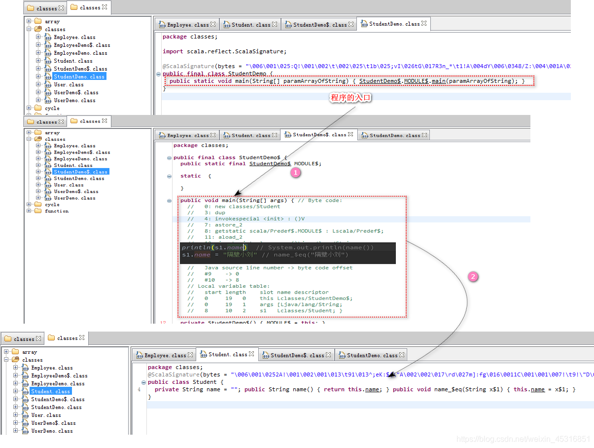Close the Employee.class tab in bottom window
594x448 pixels.
pyautogui.click(x=190, y=355)
